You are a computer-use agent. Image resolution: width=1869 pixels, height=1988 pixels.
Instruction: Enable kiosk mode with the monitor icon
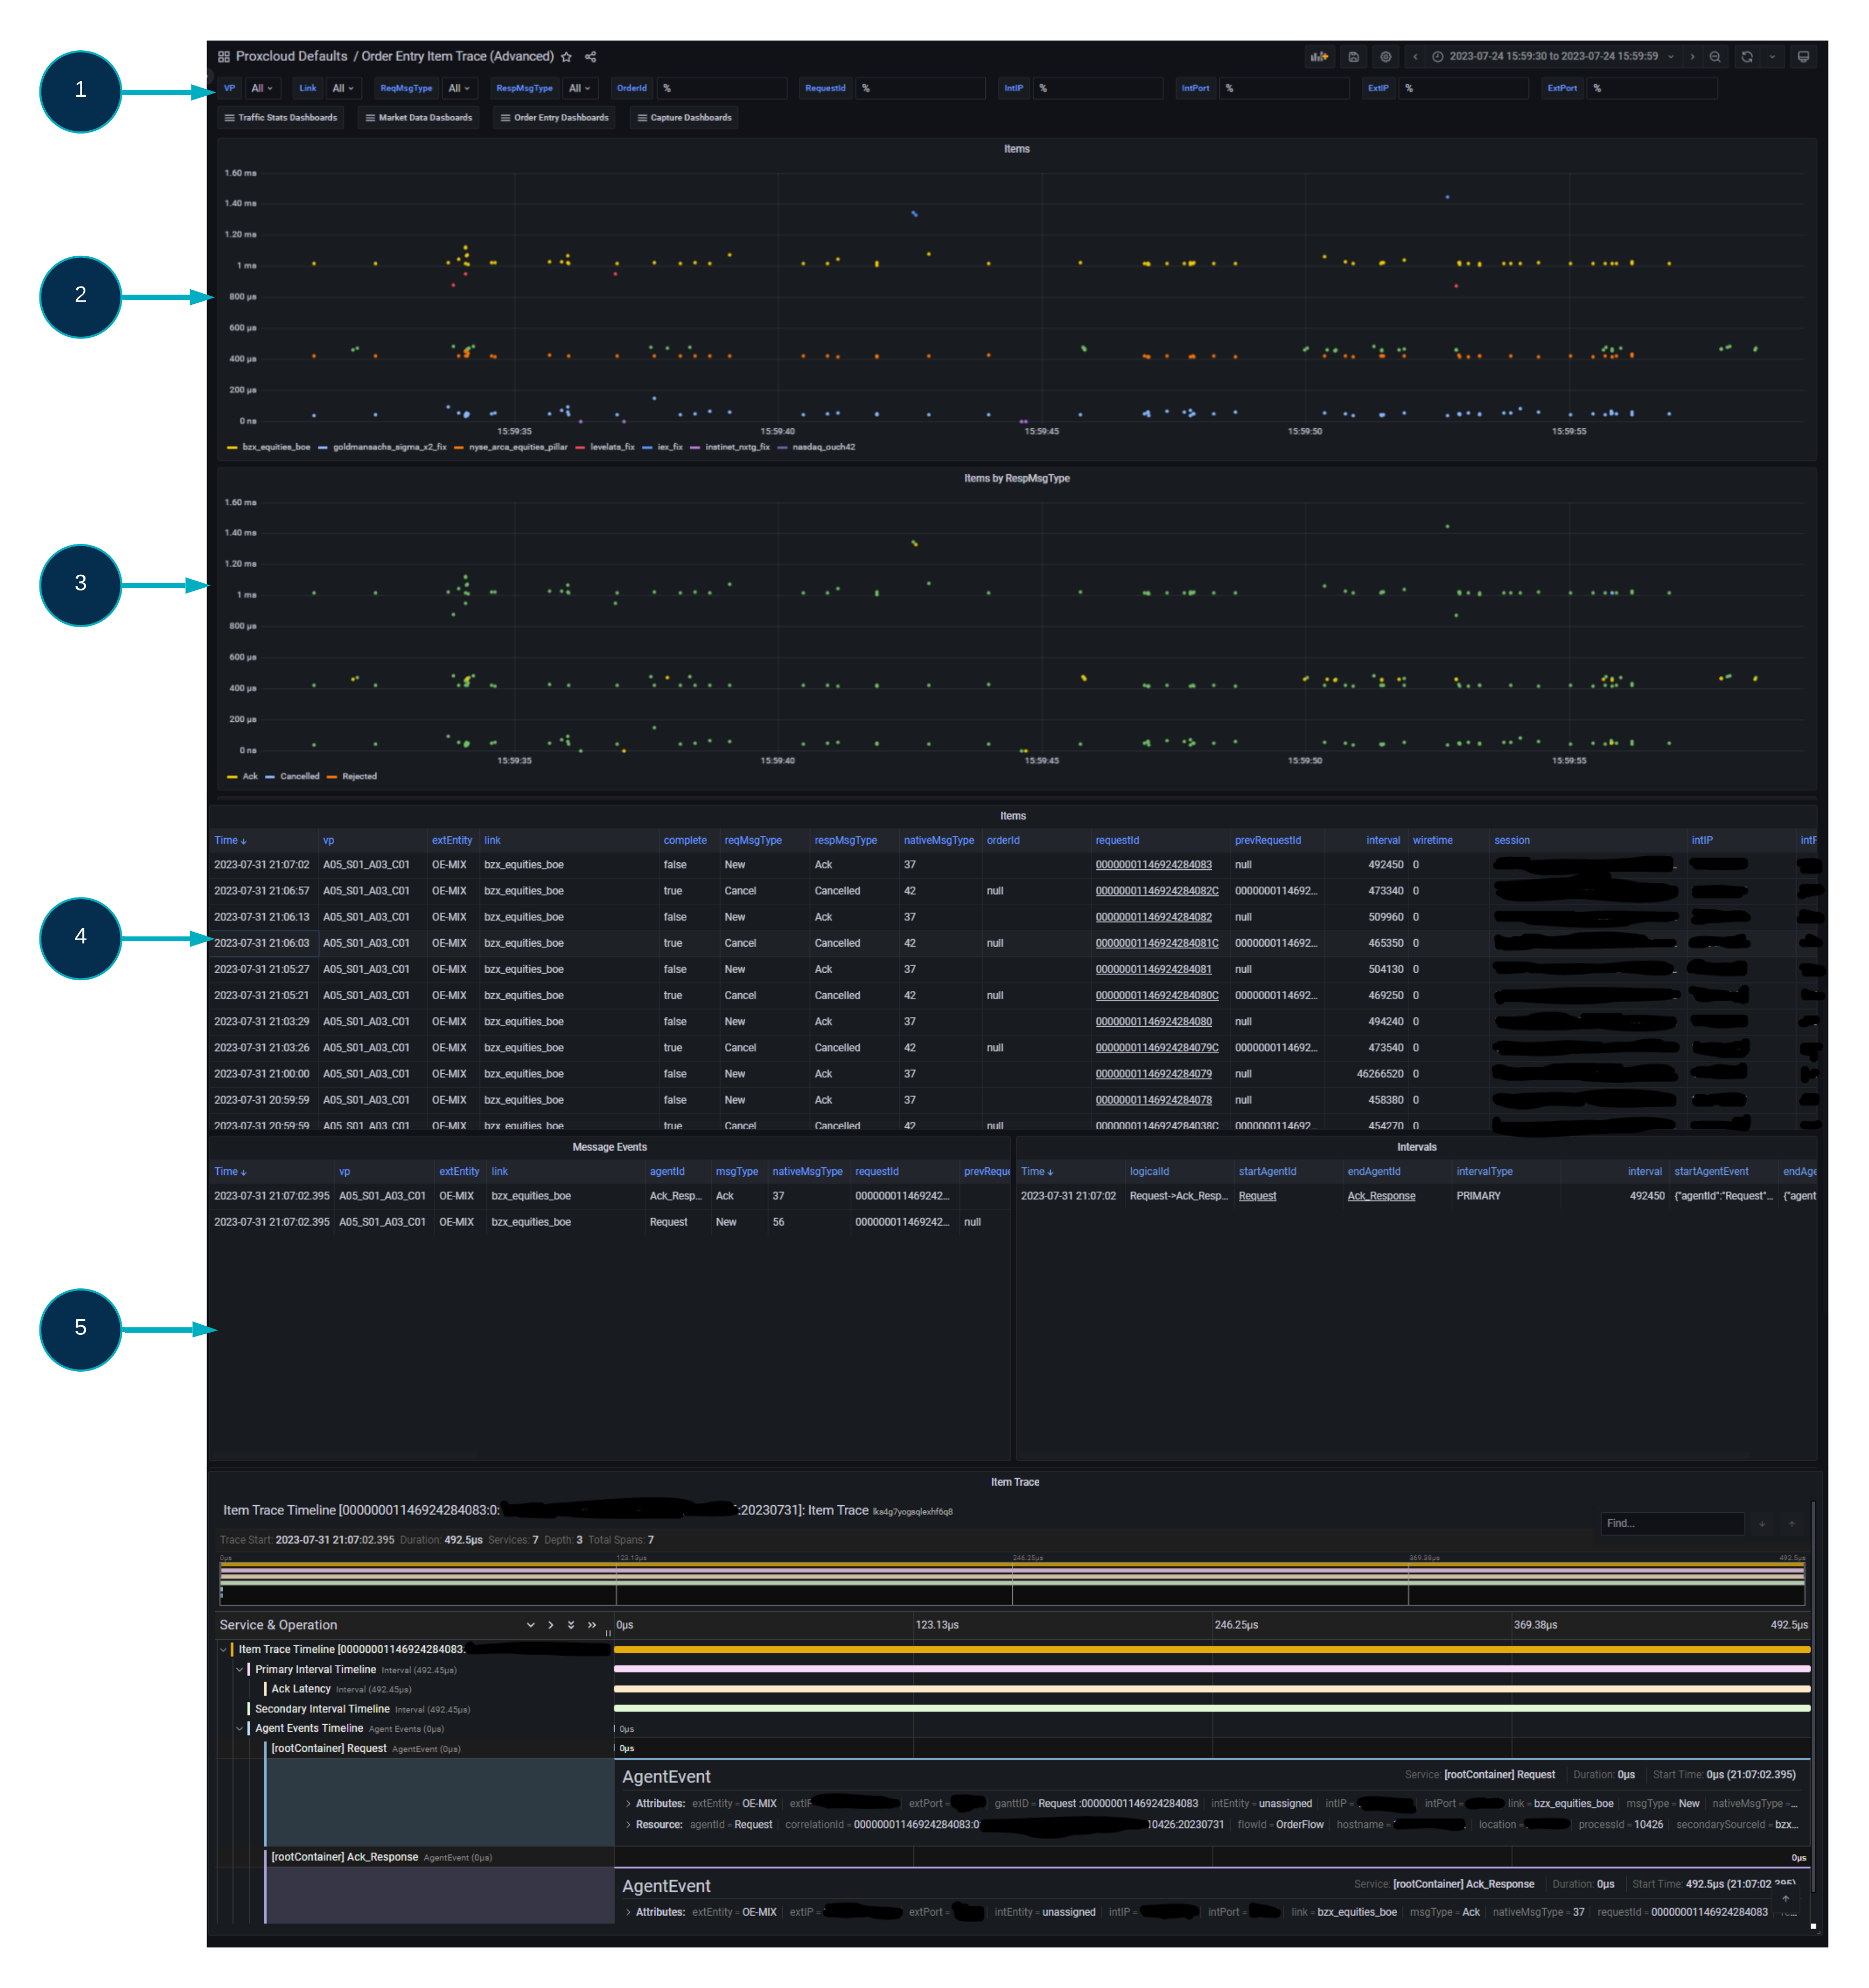point(1805,57)
